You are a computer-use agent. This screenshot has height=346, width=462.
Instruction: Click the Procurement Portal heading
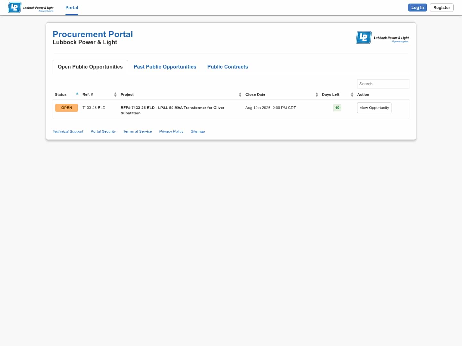(x=93, y=34)
